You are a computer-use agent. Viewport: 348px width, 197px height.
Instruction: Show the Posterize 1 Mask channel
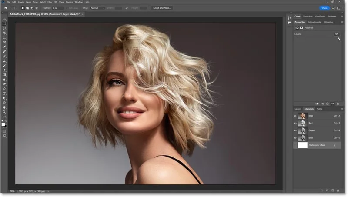[295, 145]
